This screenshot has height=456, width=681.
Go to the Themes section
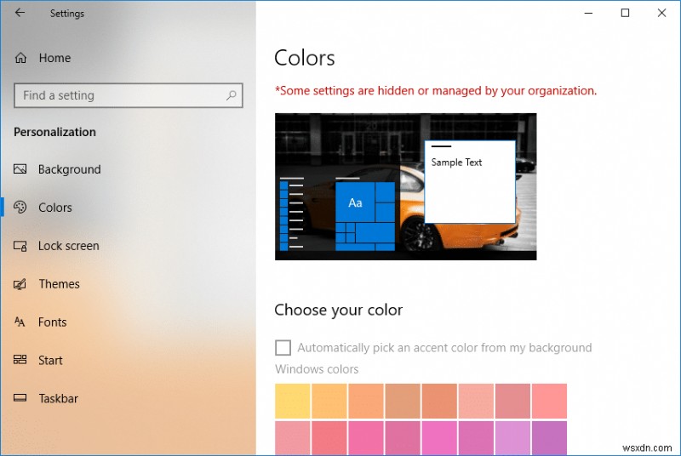tap(59, 284)
